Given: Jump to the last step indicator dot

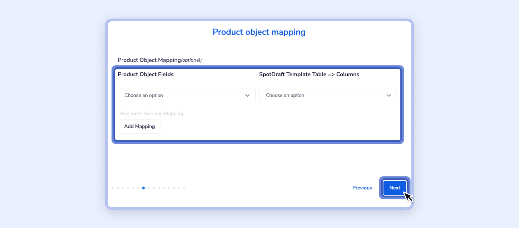Looking at the screenshot, I should (184, 188).
